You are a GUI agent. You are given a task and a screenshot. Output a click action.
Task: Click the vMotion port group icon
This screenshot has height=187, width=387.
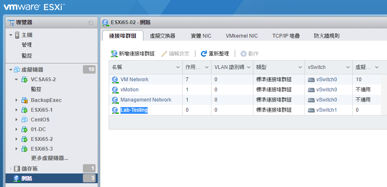point(115,90)
